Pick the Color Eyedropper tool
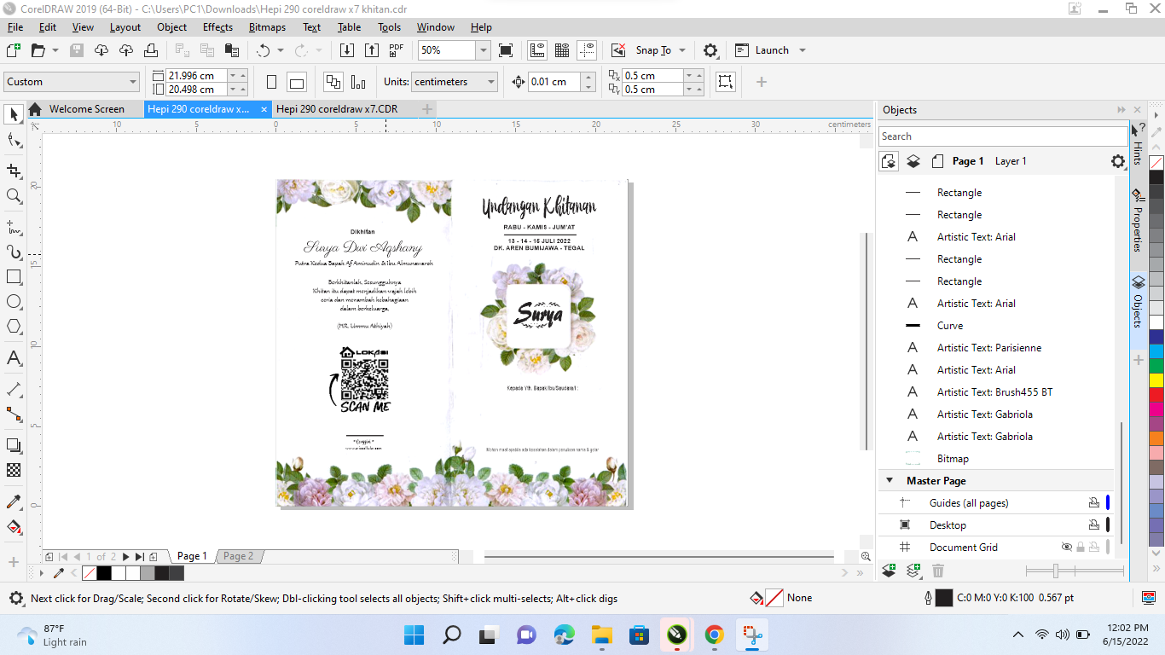 click(x=14, y=501)
